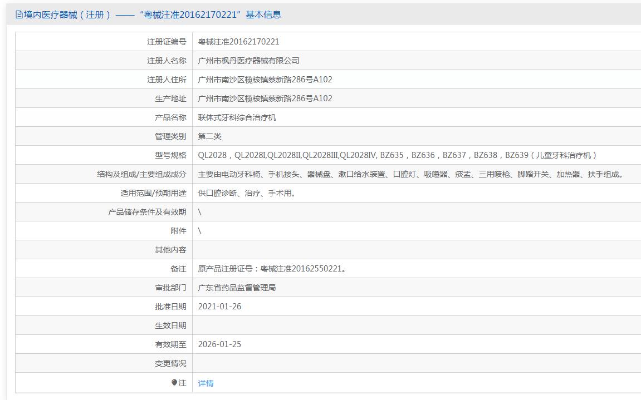The height and width of the screenshot is (400, 641).
Task: Select registration number value 粤械注准20162170221
Action: coord(238,42)
